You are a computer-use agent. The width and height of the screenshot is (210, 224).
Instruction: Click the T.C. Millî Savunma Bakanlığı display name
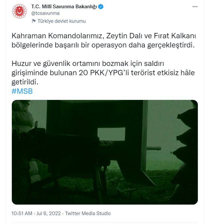point(64,7)
